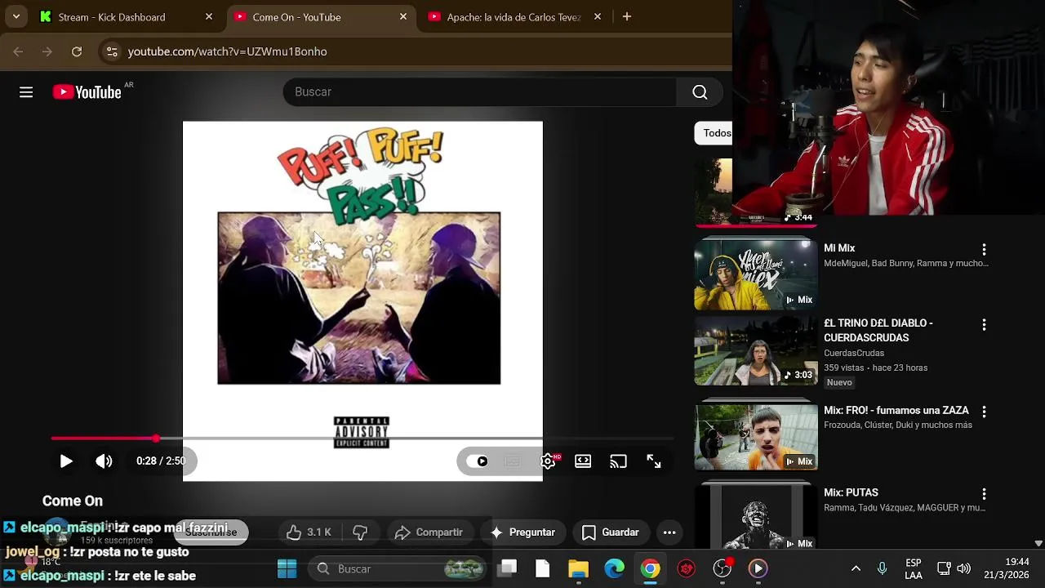Expand the tab search dropdown arrow
The width and height of the screenshot is (1045, 588).
click(x=16, y=17)
